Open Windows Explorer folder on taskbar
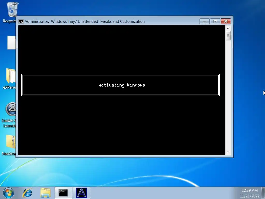 click(x=45, y=193)
